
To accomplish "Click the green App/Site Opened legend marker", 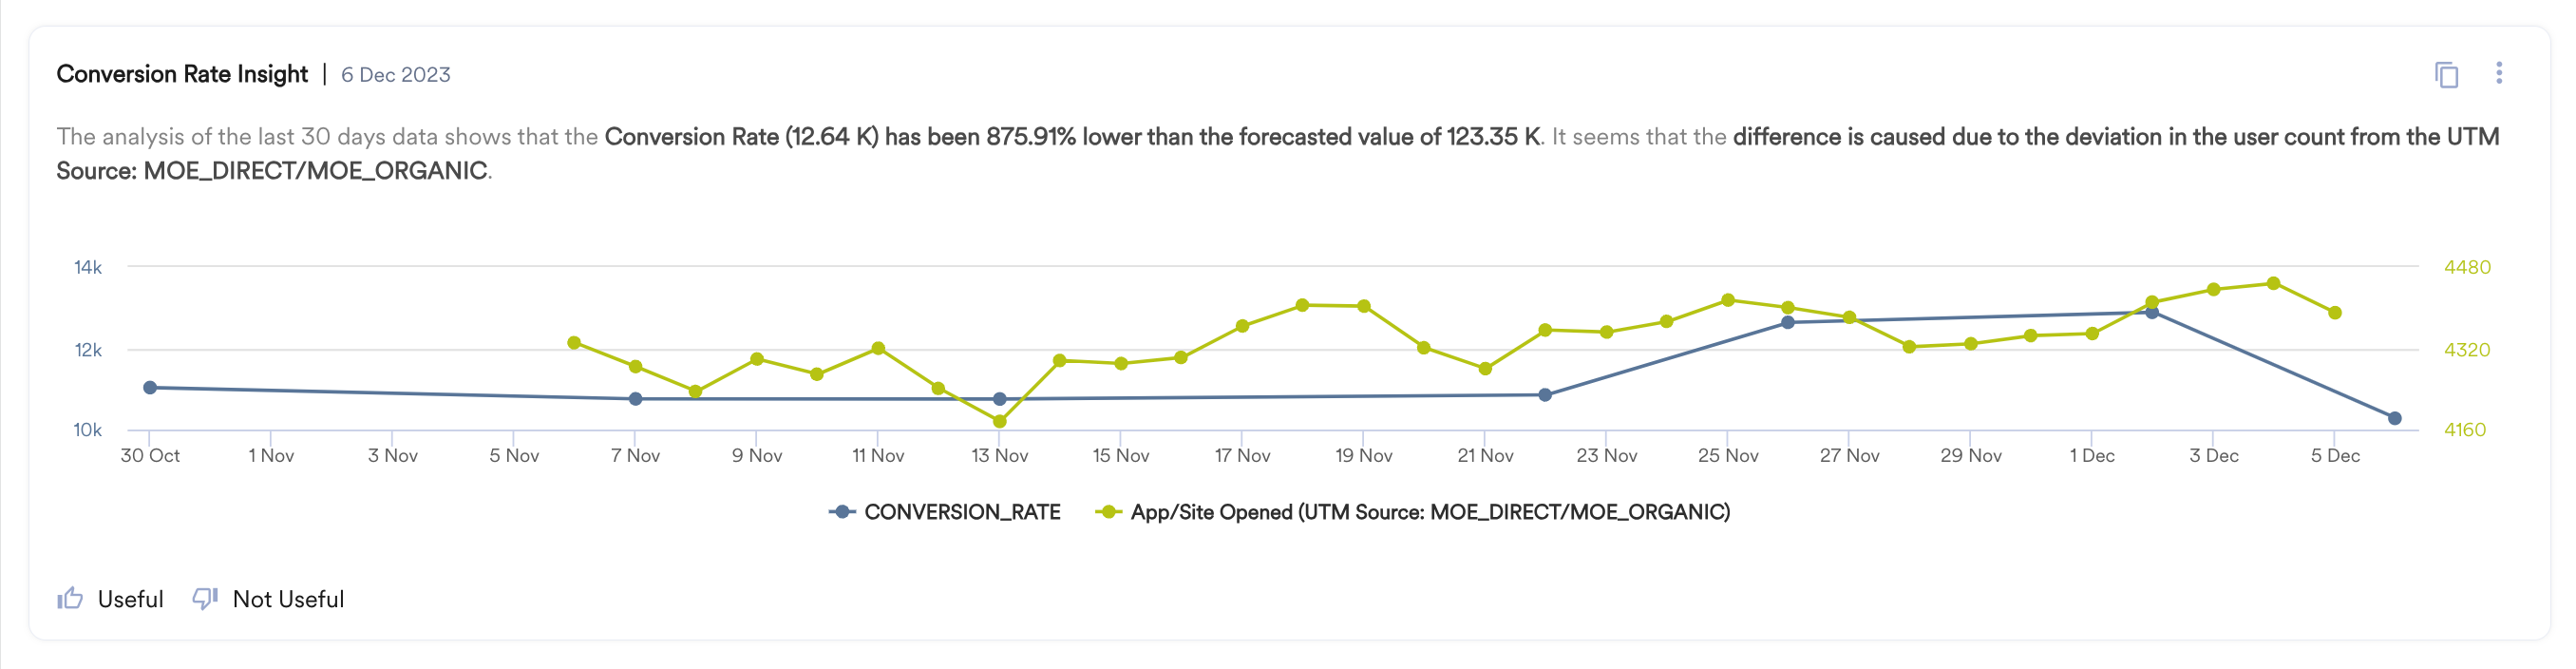I will (x=1108, y=512).
